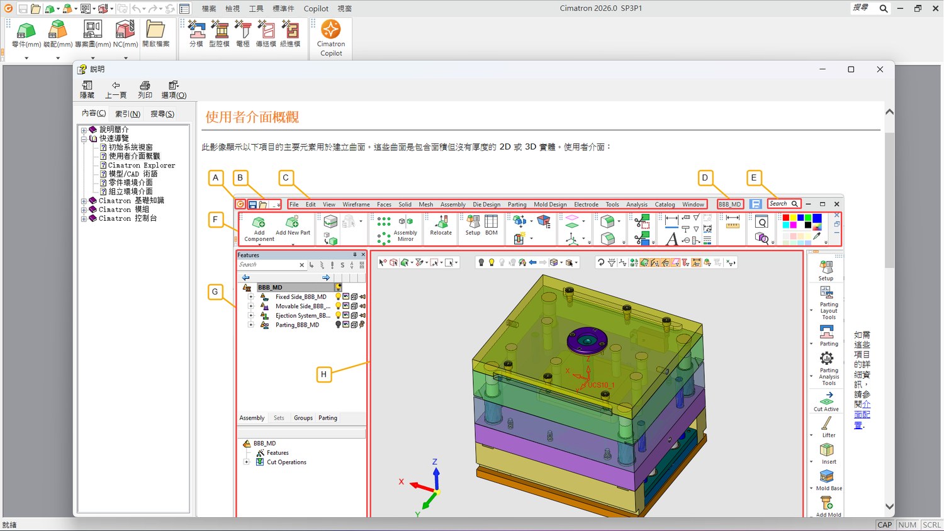Click the magnifier search icon in title bar

884,9
